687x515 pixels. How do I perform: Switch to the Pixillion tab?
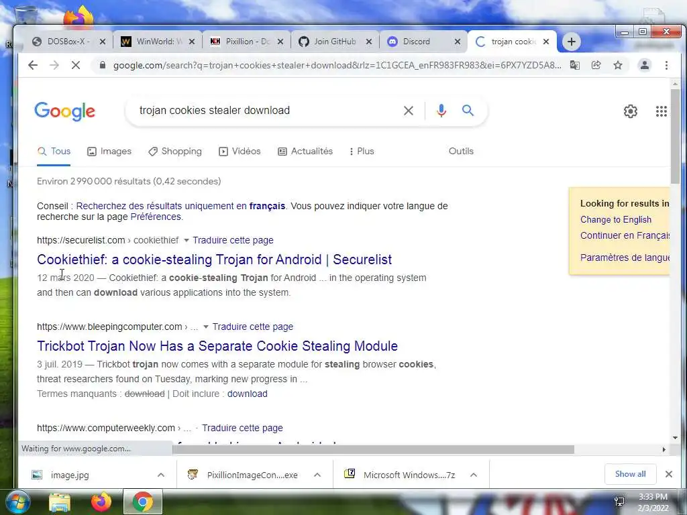(247, 42)
